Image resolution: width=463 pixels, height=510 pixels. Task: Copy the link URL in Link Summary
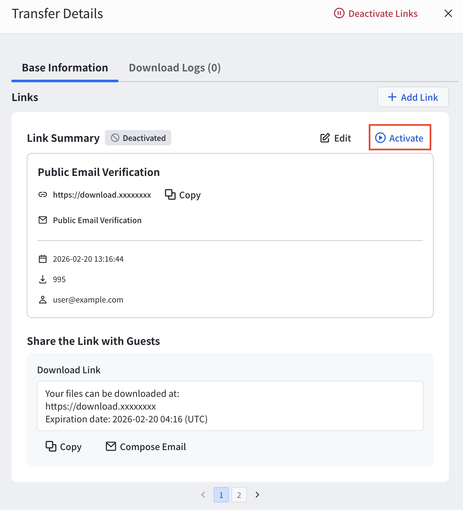[183, 195]
